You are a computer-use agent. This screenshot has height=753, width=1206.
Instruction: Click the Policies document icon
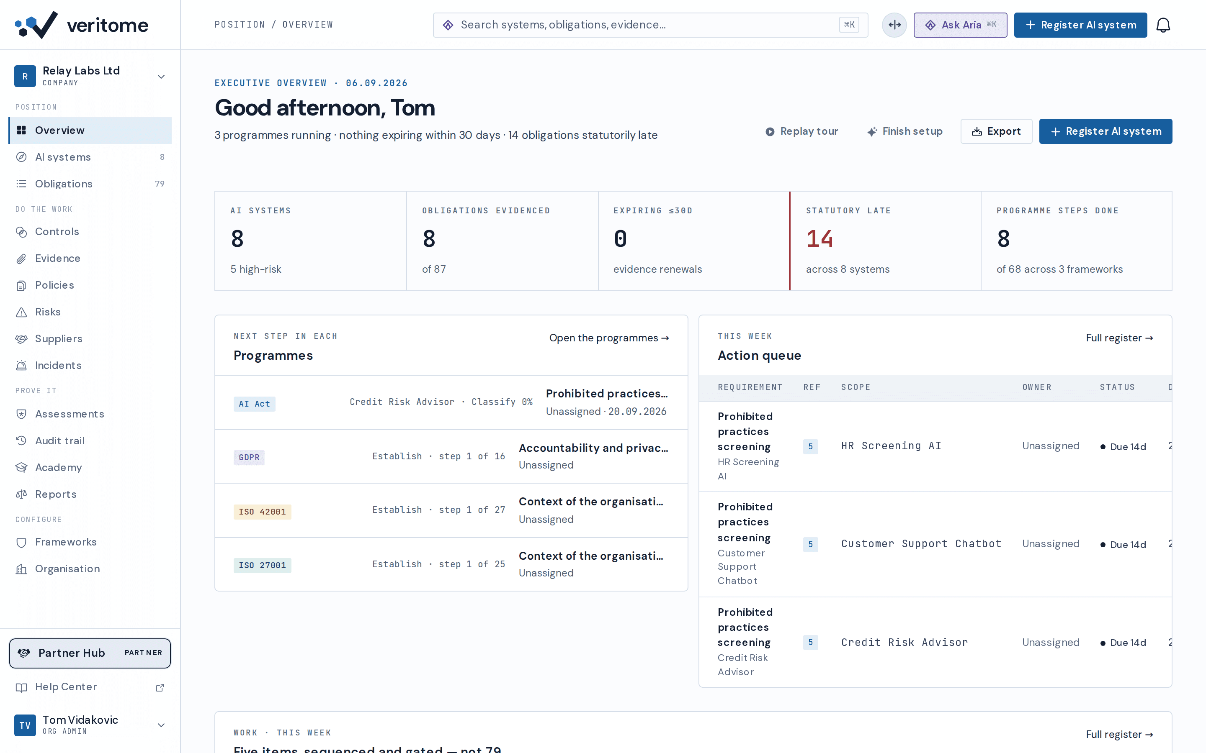coord(21,285)
